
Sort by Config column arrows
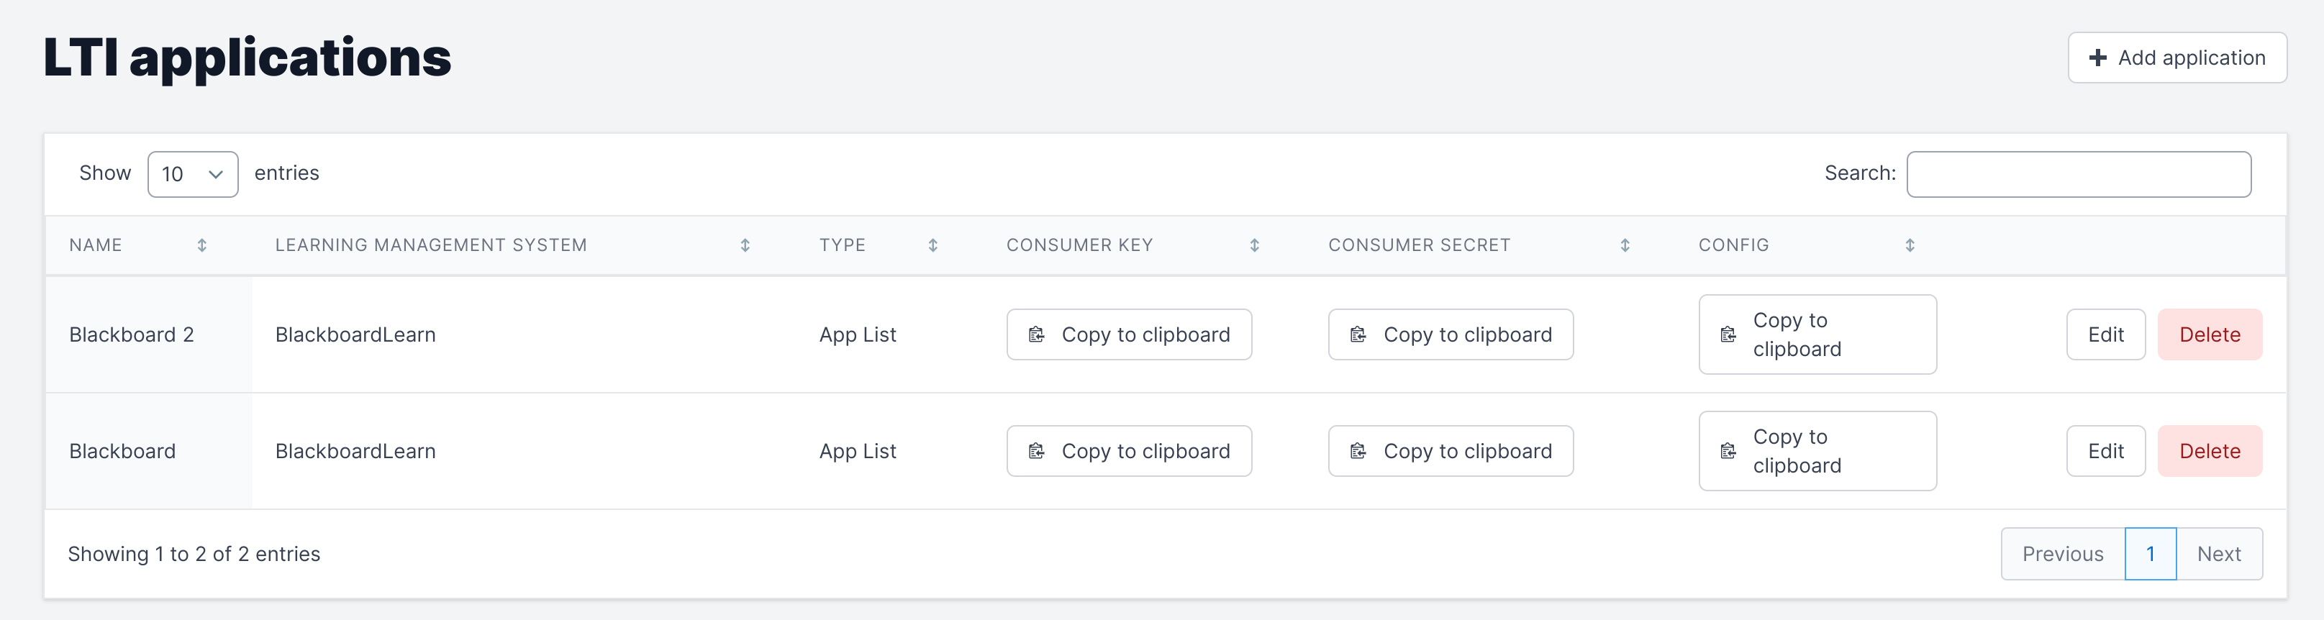coord(1910,245)
